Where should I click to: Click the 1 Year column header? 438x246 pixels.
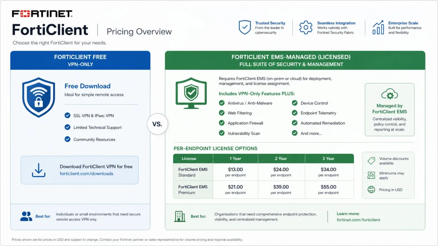235,159
